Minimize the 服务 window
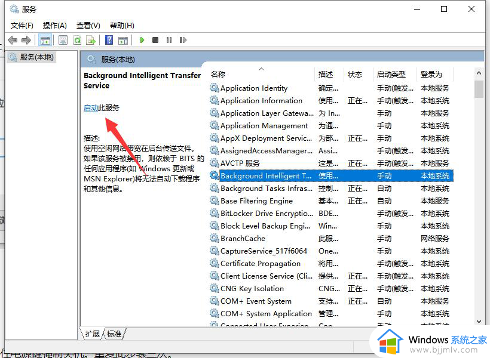This screenshot has height=358, width=490. (x=417, y=9)
